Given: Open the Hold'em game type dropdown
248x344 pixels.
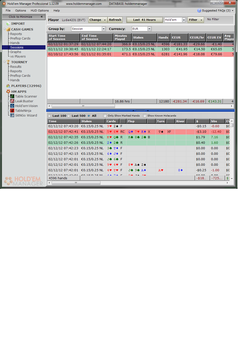Looking at the screenshot, I should point(184,20).
